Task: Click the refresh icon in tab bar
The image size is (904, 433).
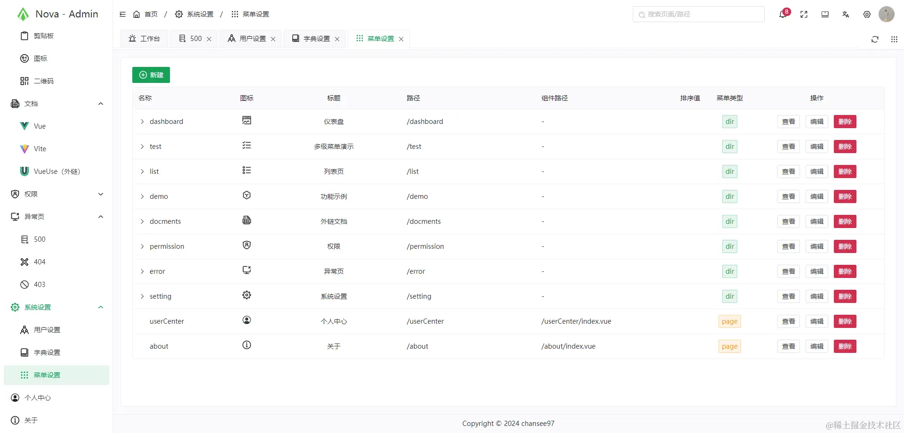Action: pyautogui.click(x=875, y=39)
